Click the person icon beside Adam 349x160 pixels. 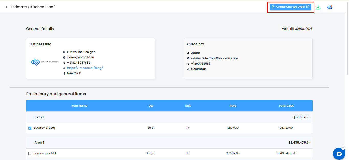click(x=188, y=53)
